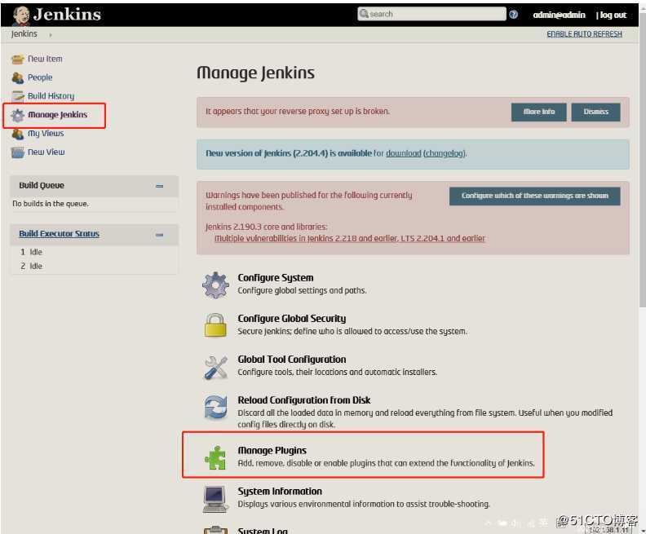The height and width of the screenshot is (534, 646).
Task: Click Enable Auto Refresh link
Action: click(584, 34)
